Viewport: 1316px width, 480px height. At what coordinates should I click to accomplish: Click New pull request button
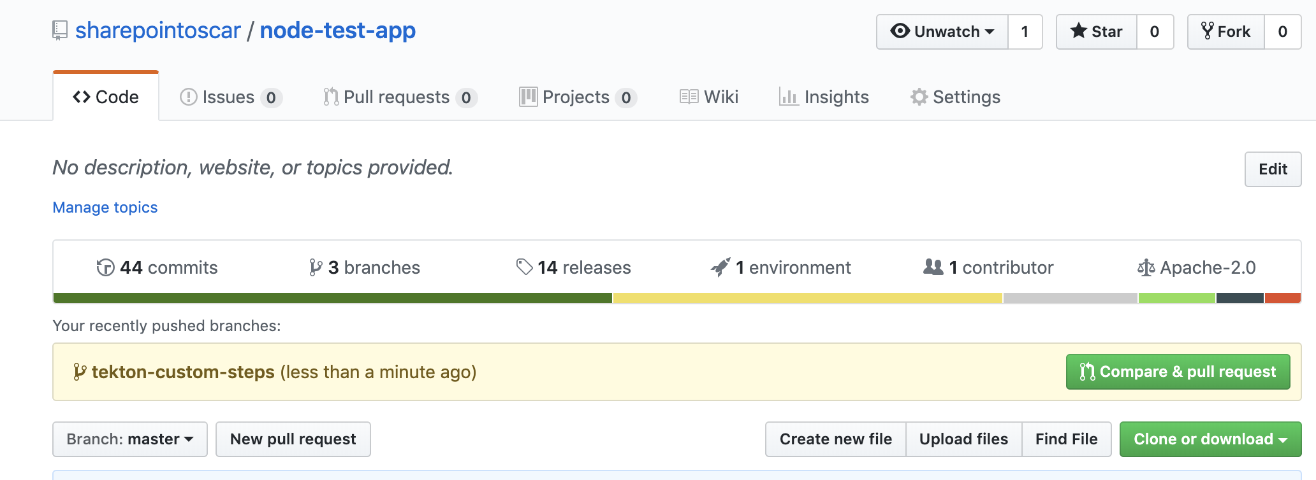[293, 439]
